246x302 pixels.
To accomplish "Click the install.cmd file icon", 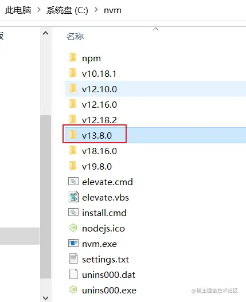I will tap(73, 212).
